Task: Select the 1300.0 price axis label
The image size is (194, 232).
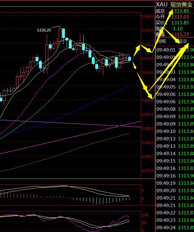Action: pos(148,101)
